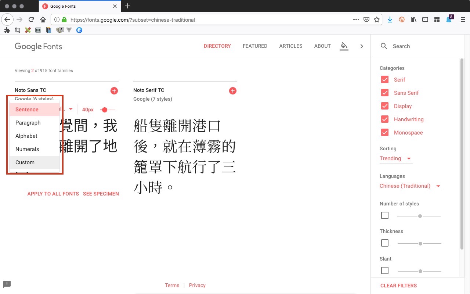This screenshot has width=470, height=294.
Task: Open the Chinese (Traditional) language dropdown
Action: click(411, 186)
